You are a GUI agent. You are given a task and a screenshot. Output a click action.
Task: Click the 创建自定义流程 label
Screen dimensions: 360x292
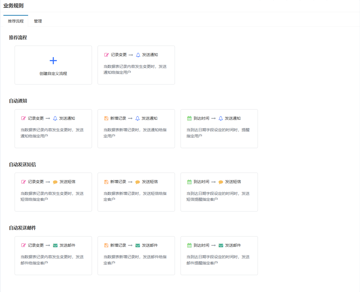pyautogui.click(x=53, y=73)
